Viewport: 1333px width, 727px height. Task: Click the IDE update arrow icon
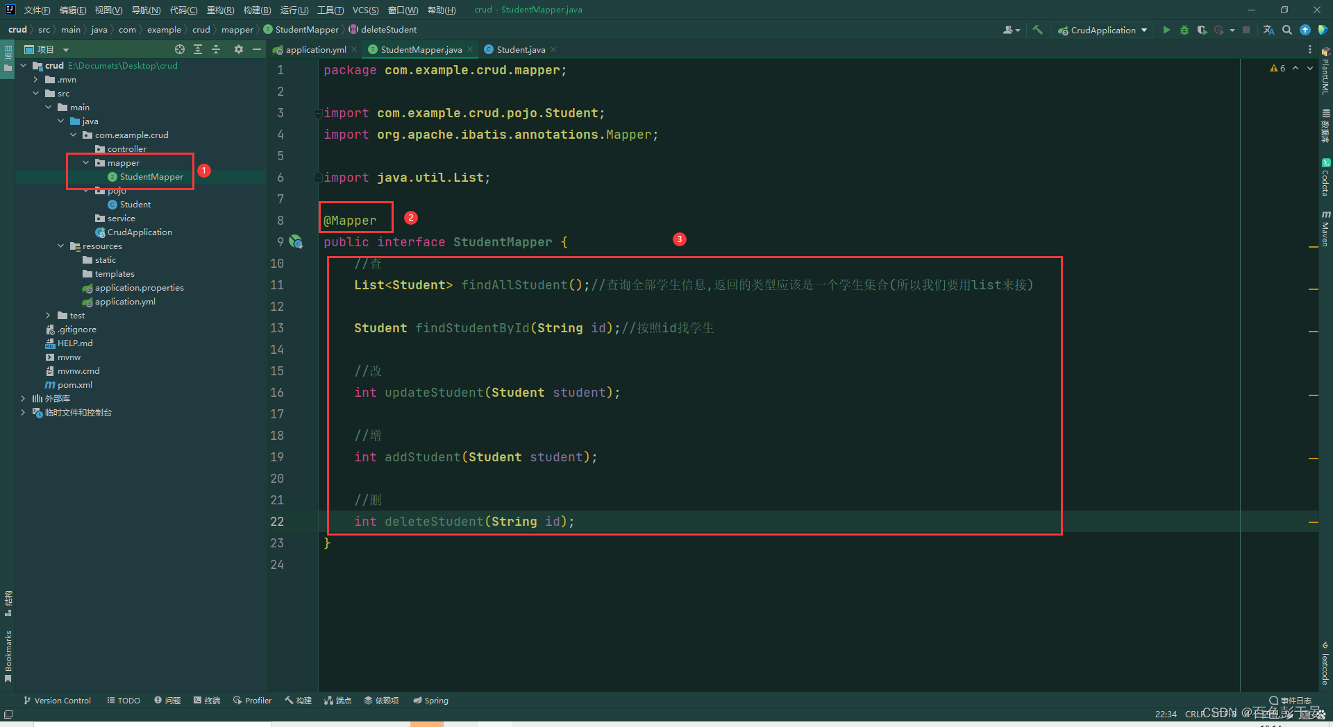(1305, 30)
